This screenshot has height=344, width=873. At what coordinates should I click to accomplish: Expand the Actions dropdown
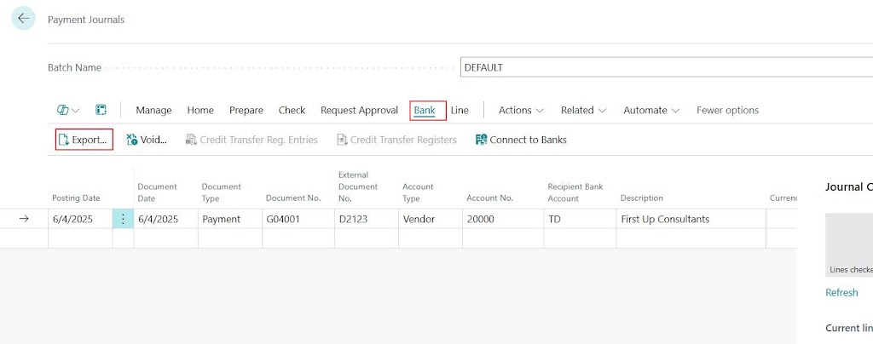(521, 110)
